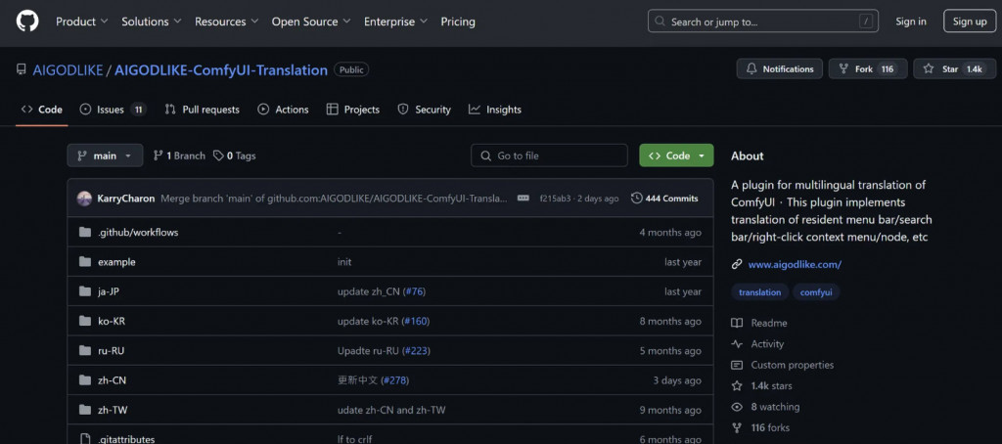The width and height of the screenshot is (1002, 444).
Task: Click the ru-RU folder icon
Action: (85, 350)
